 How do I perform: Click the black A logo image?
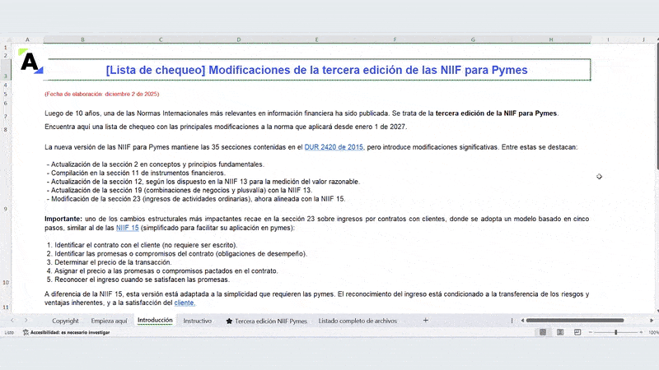pyautogui.click(x=30, y=62)
